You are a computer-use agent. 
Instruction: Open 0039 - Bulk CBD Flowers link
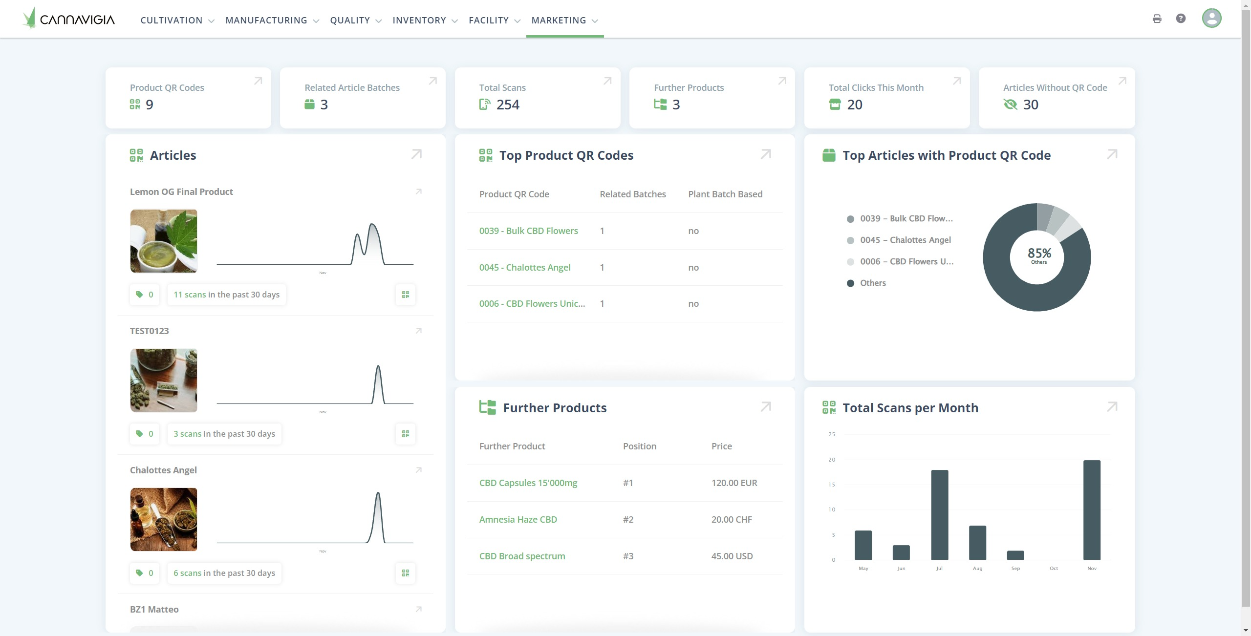click(528, 231)
